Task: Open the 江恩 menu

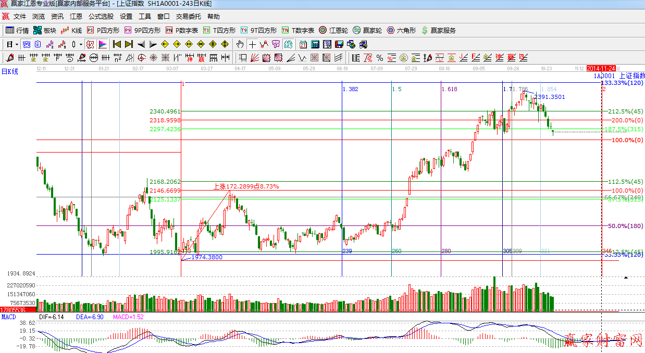Action: (x=76, y=17)
